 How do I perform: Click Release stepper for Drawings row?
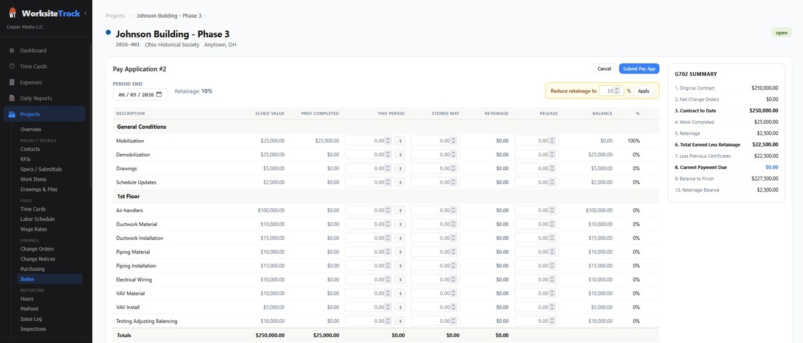click(x=552, y=169)
